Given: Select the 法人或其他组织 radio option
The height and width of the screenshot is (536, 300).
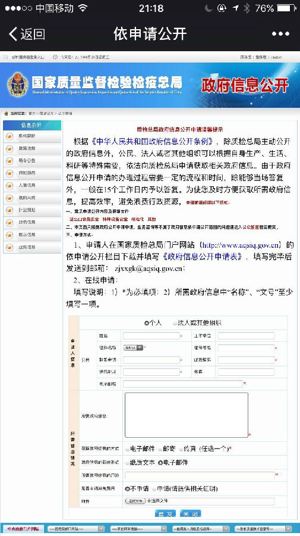Looking at the screenshot, I should (x=175, y=323).
